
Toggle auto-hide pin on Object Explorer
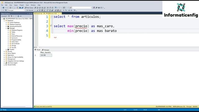coord(30,13)
